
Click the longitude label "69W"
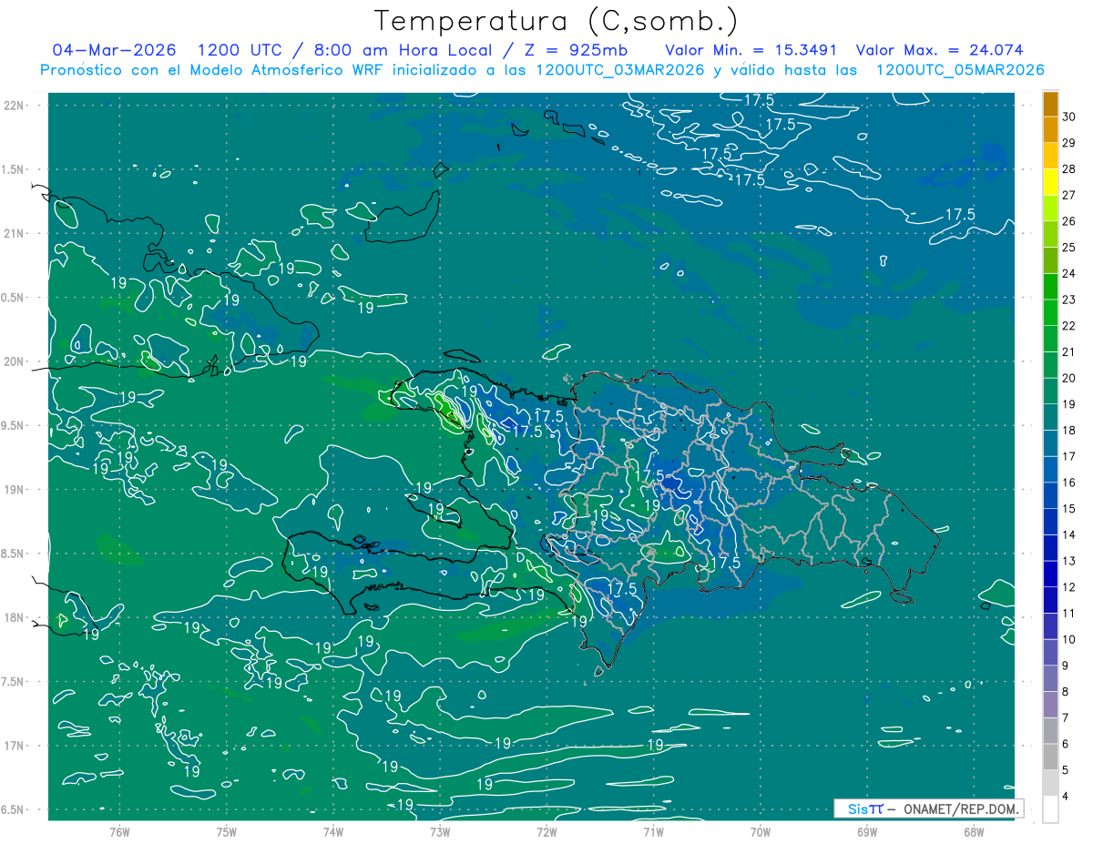click(x=866, y=831)
